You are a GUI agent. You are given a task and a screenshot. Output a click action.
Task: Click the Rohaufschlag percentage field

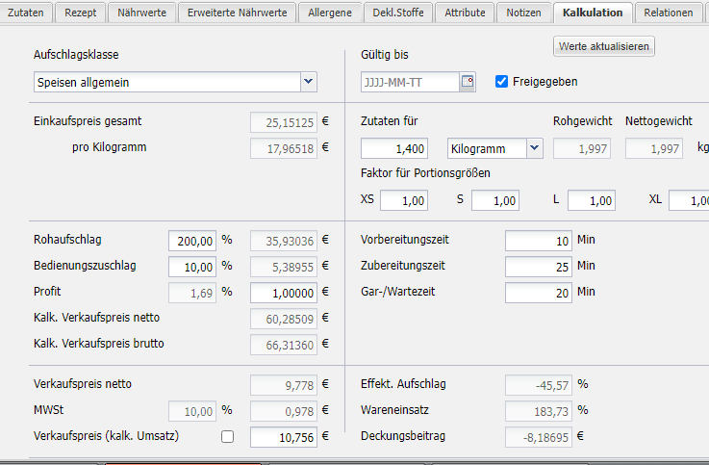point(193,241)
